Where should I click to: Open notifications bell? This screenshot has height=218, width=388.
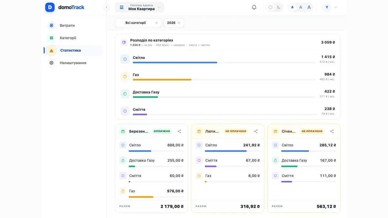point(254,7)
